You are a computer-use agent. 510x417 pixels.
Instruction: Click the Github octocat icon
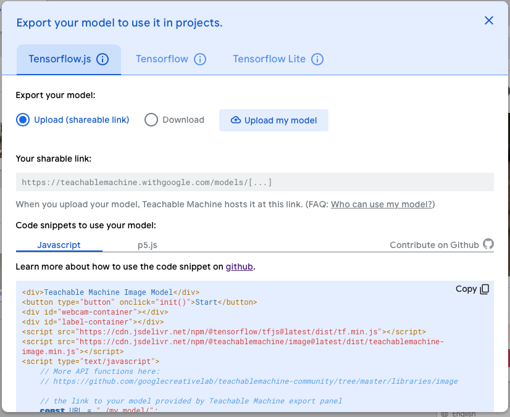point(488,244)
